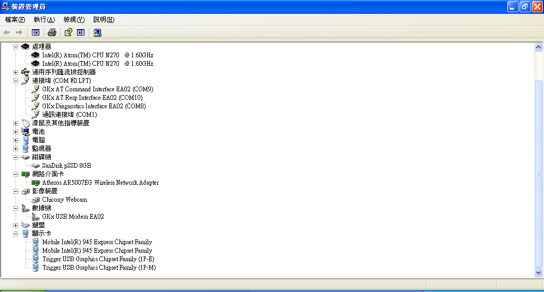
Task: Select the 處理器 processor category icon
Action: [25, 47]
